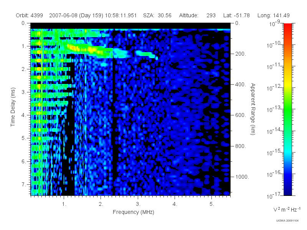
Task: Click the '800.' apparent range tick label
Action: [x=241, y=146]
